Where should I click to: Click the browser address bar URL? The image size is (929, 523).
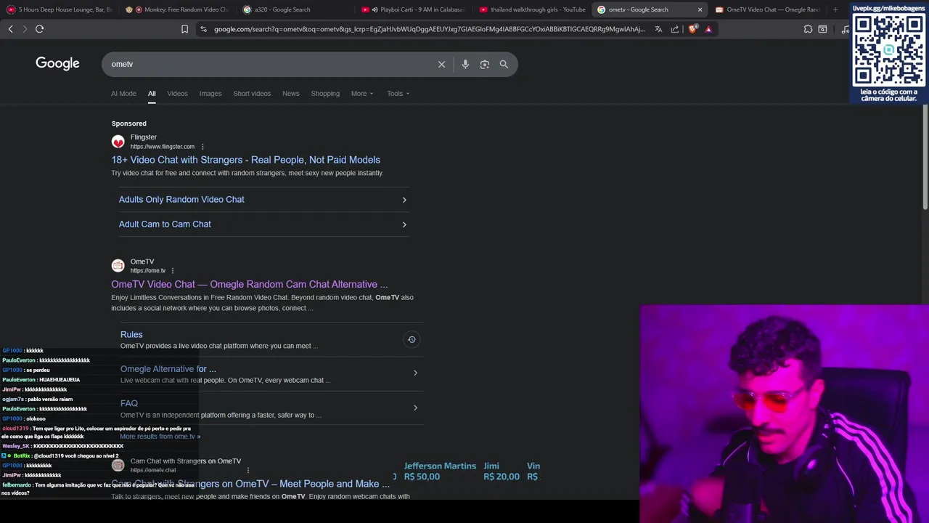pos(429,29)
